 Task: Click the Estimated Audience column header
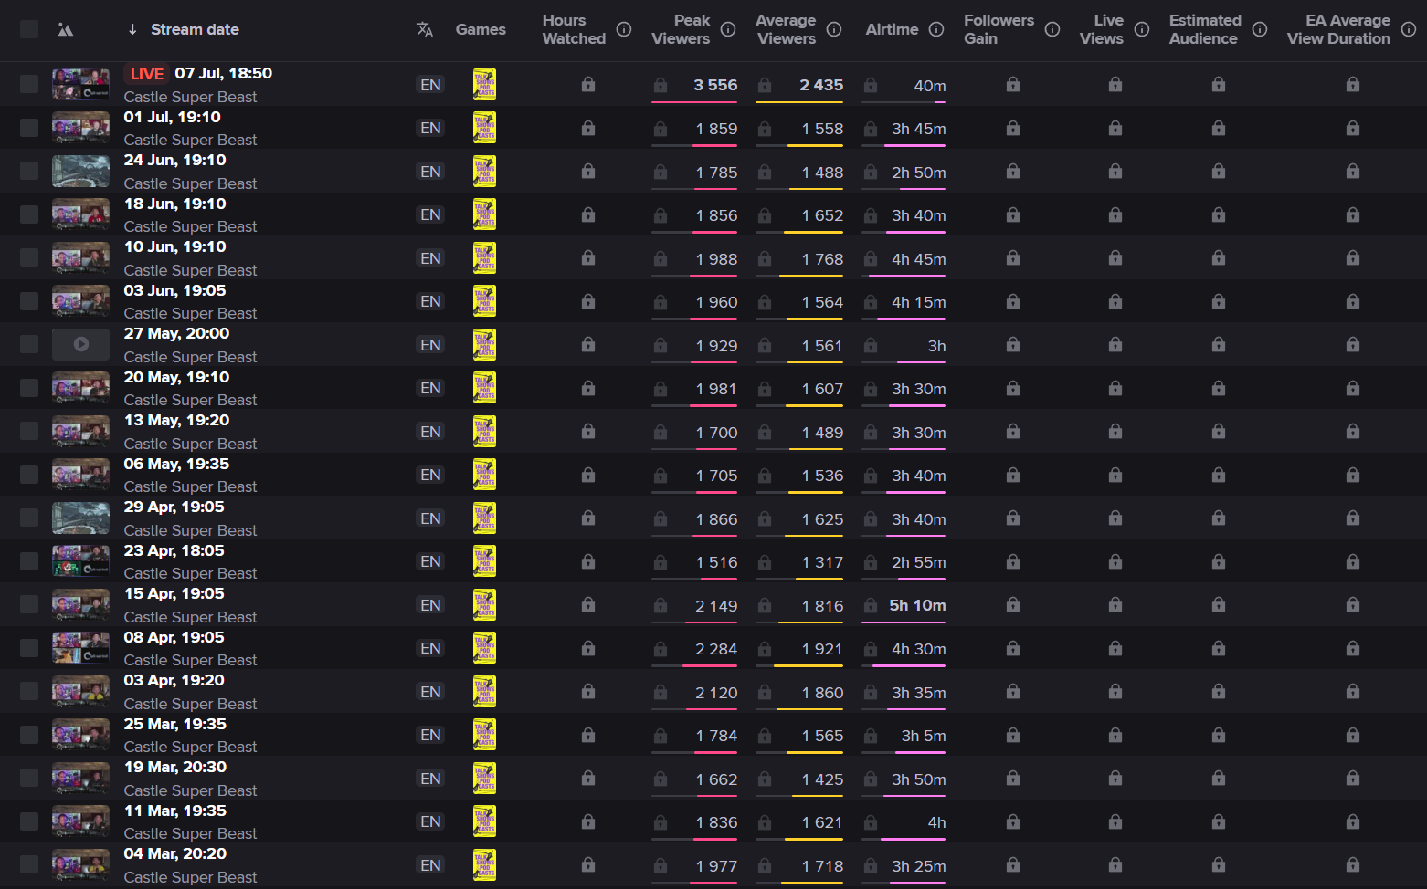pyautogui.click(x=1204, y=29)
